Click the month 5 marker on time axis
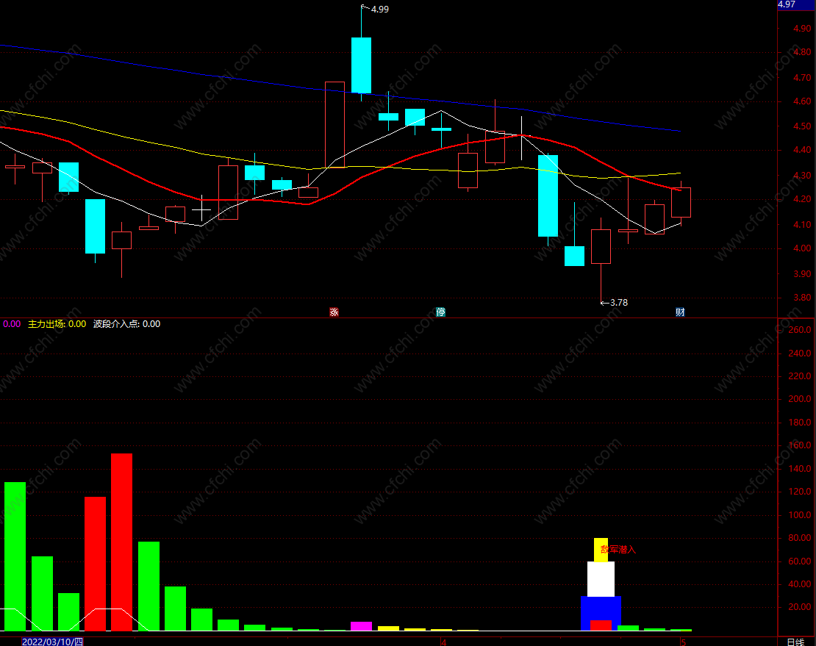Viewport: 816px width, 646px height. 683,642
